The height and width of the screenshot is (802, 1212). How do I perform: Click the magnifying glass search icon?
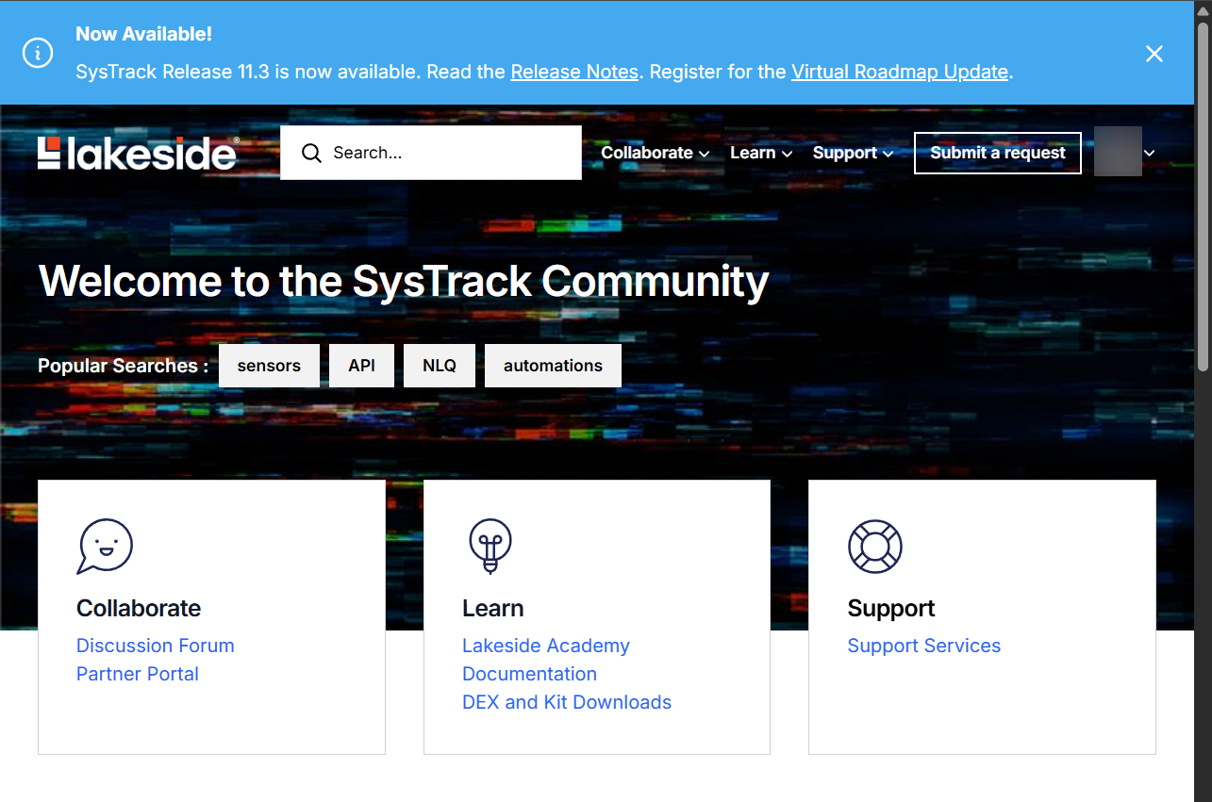point(312,153)
